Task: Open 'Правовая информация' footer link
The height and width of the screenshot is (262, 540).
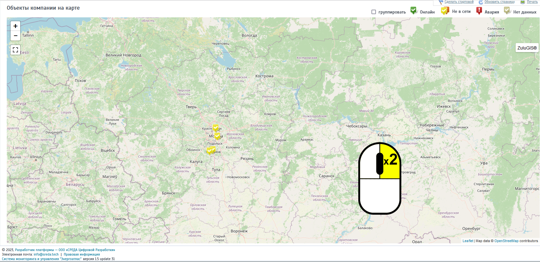Action: pos(82,254)
